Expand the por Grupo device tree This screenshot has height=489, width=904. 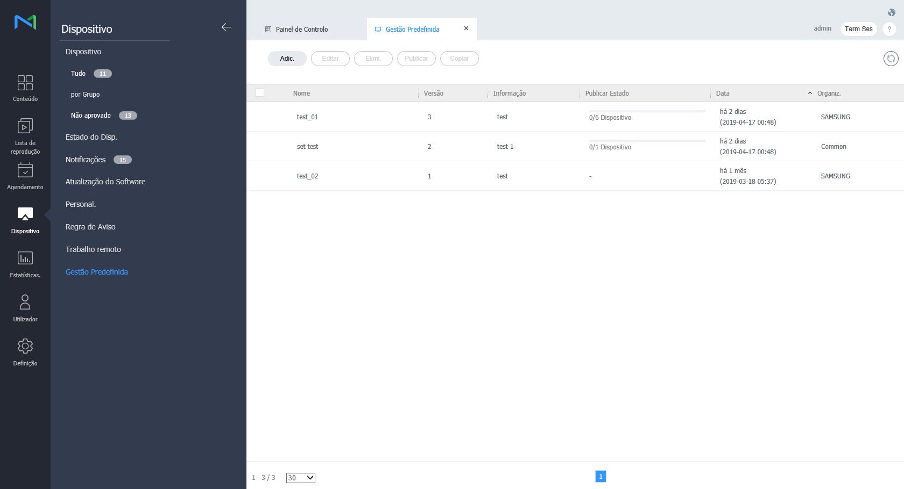pos(86,95)
